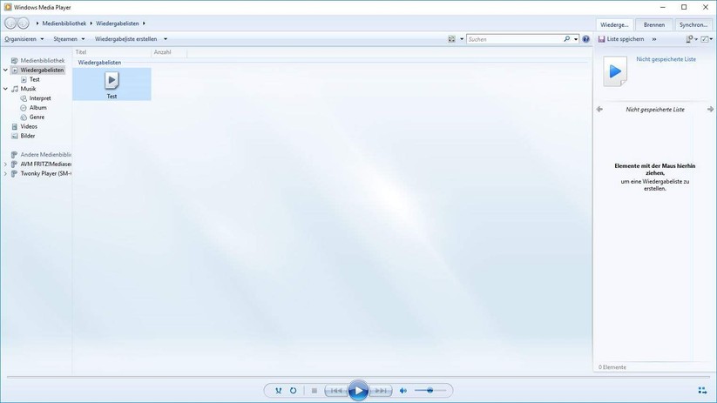Adjust the volume slider
The image size is (717, 403).
click(430, 391)
